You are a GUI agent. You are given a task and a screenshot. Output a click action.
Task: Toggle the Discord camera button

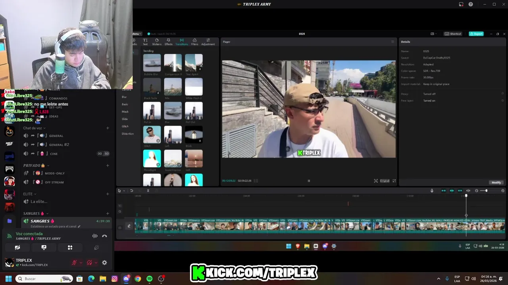[17, 247]
